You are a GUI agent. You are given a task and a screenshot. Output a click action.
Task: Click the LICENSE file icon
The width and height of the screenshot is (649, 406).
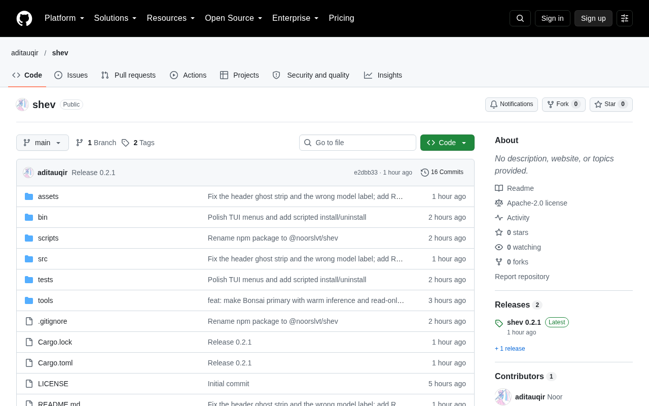pos(29,384)
